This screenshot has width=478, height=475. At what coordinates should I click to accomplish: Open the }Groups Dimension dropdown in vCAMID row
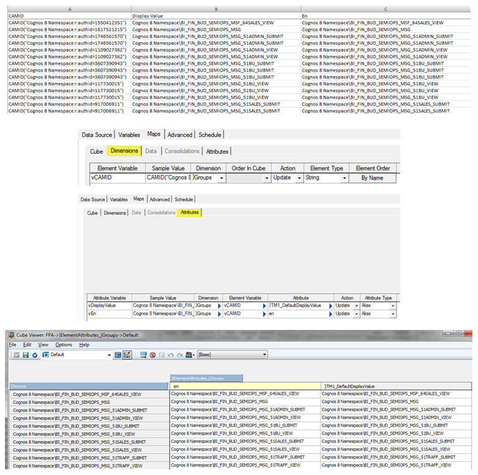pos(222,178)
